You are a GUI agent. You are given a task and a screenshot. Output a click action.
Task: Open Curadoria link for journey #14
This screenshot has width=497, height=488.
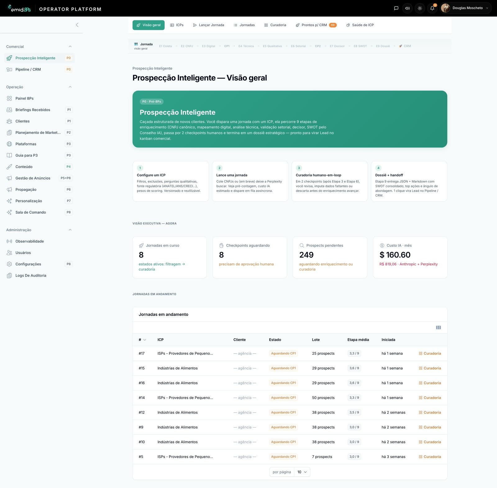pos(430,398)
